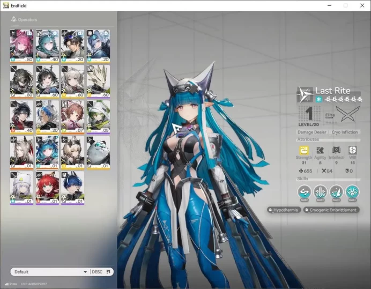371x289 pixels.
Task: Click the Strength value 31
Action: pyautogui.click(x=304, y=162)
